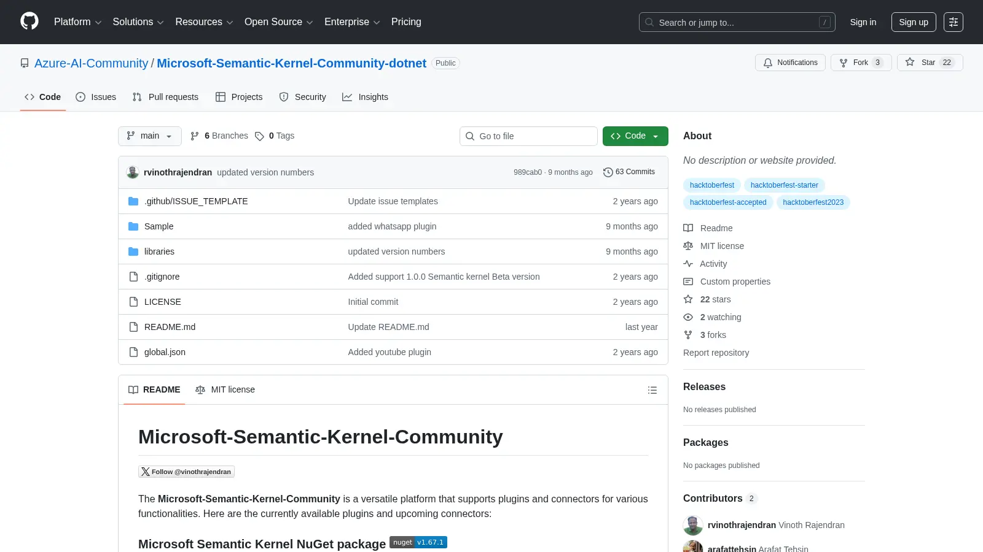Expand the Platform menu
The height and width of the screenshot is (552, 983).
(77, 22)
